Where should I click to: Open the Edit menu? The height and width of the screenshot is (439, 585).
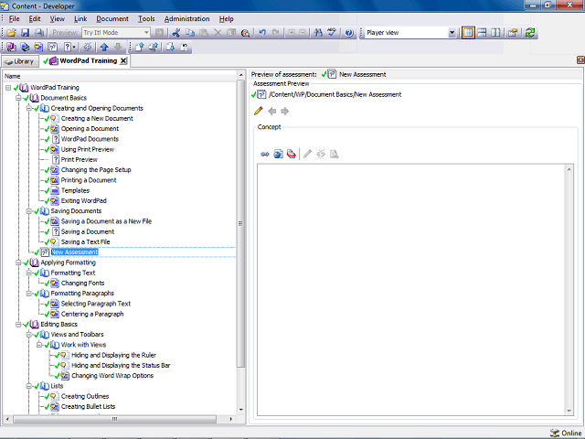tap(35, 18)
